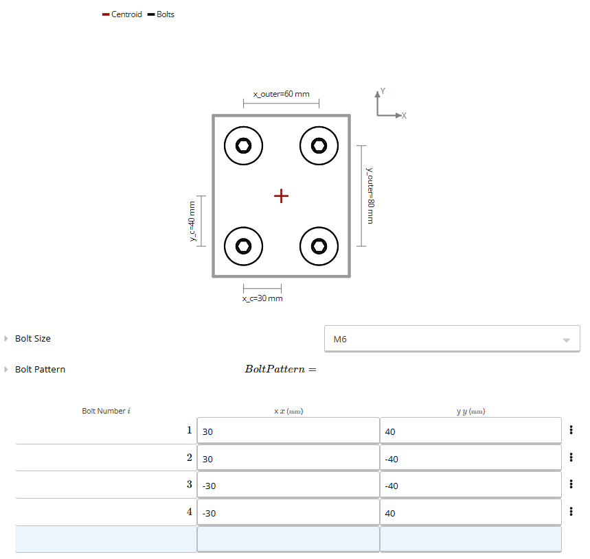Click the Y axis label of coordinate indicator

383,91
